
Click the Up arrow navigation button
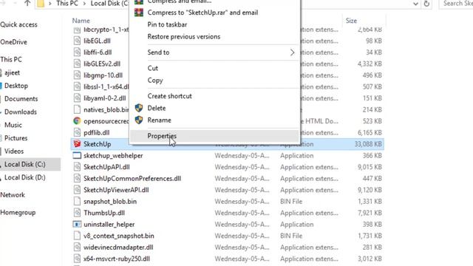pos(27,3)
